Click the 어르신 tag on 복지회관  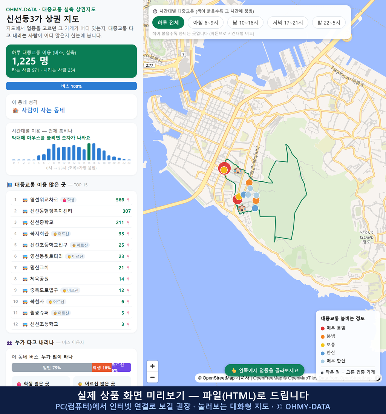(61, 234)
